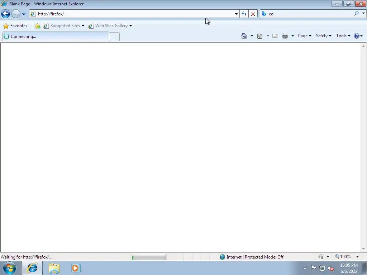Click Add to Favorites Bar star icon
This screenshot has width=367, height=275.
tap(37, 26)
